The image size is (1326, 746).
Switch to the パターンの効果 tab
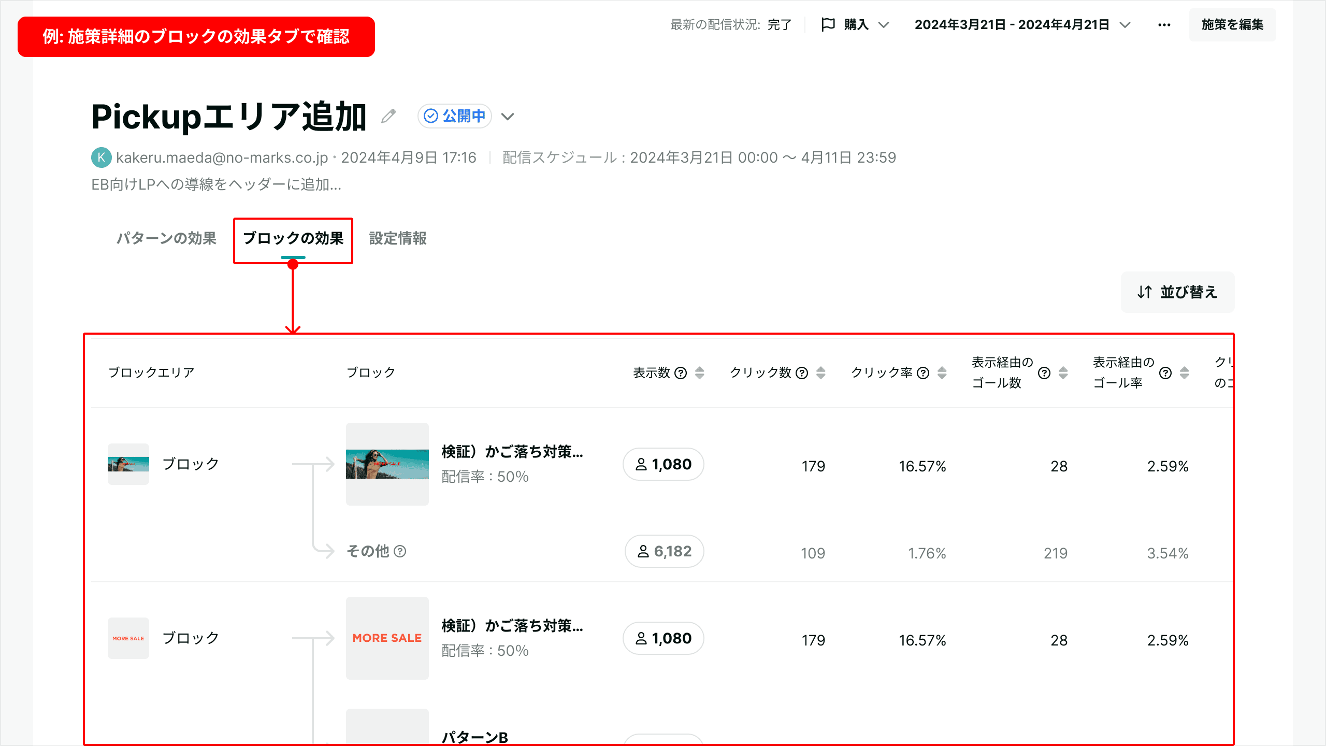point(166,238)
